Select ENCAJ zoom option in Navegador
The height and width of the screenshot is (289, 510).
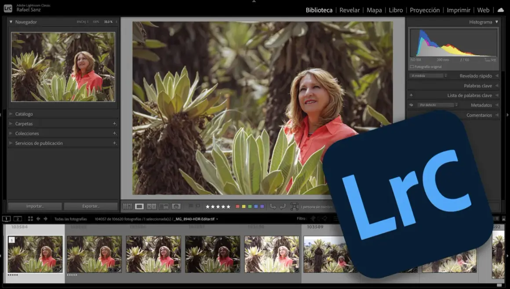point(82,22)
